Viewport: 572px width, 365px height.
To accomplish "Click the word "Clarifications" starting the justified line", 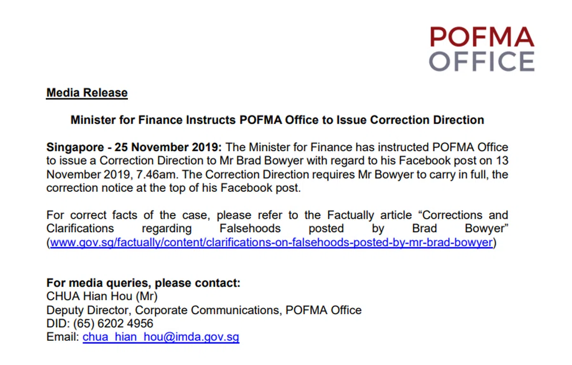I will point(80,228).
